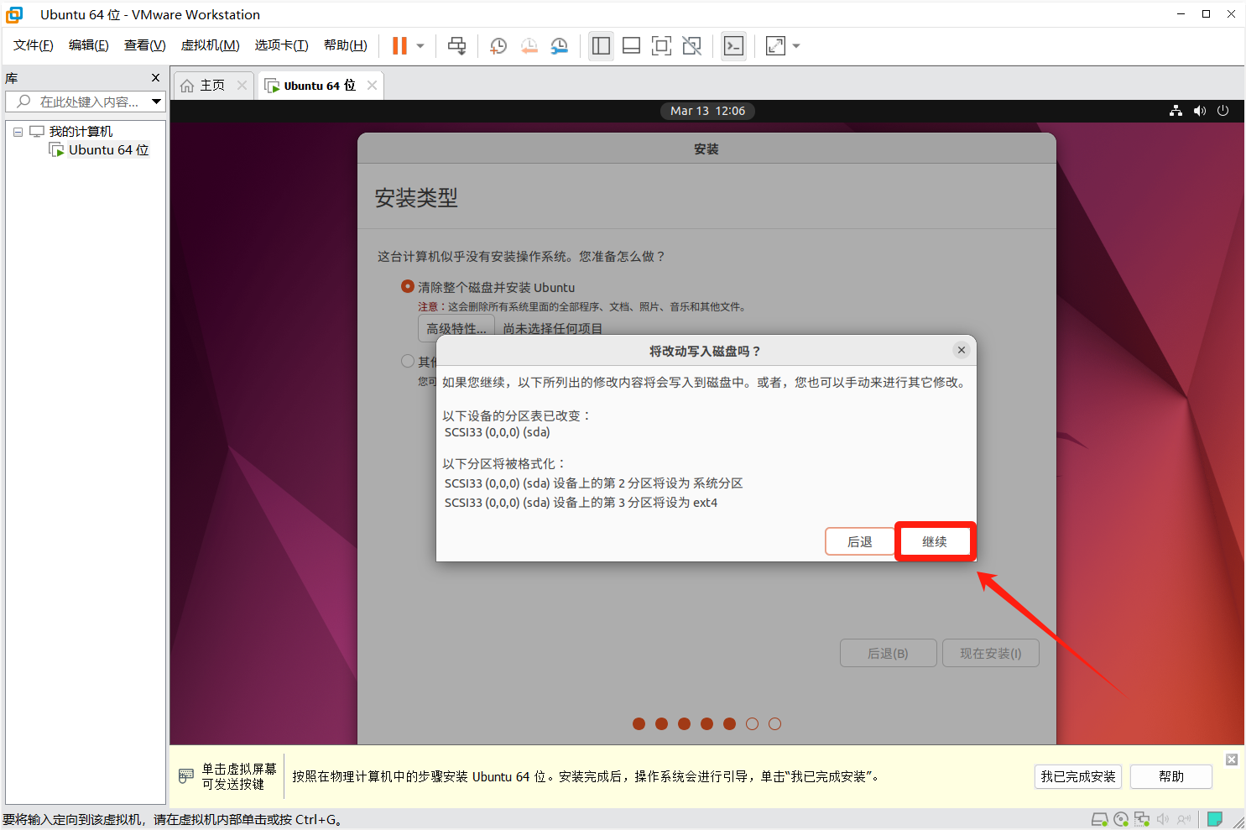This screenshot has height=830, width=1246.
Task: Revert to snapshot using the orange clock icon
Action: (x=529, y=46)
